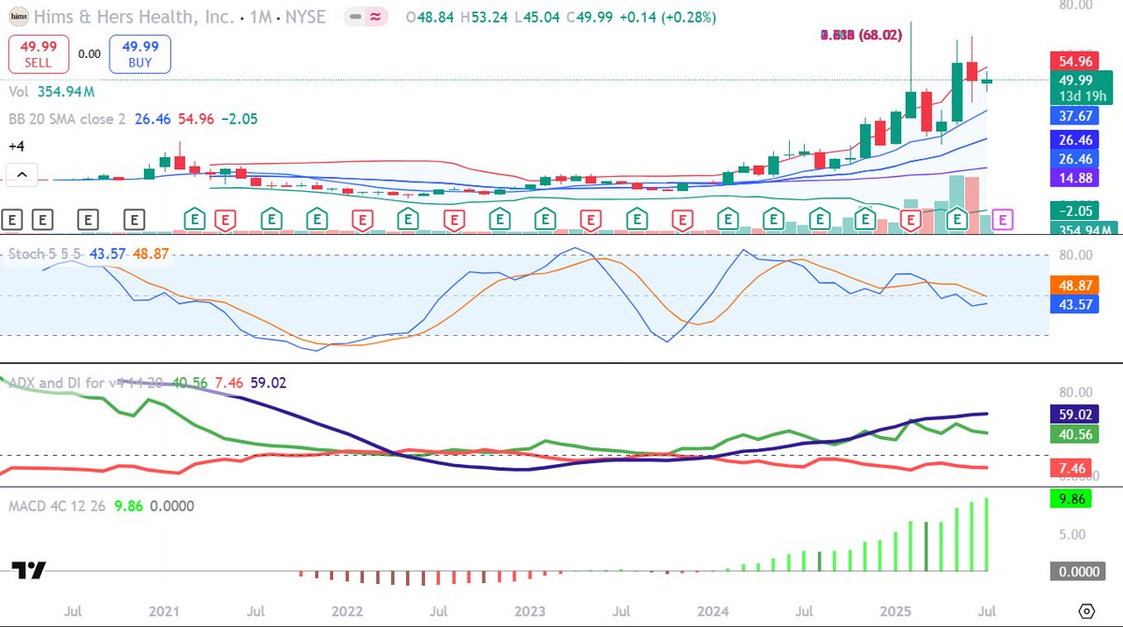The image size is (1123, 627).
Task: Click the 5.00 MACD scale value
Action: click(x=1072, y=534)
